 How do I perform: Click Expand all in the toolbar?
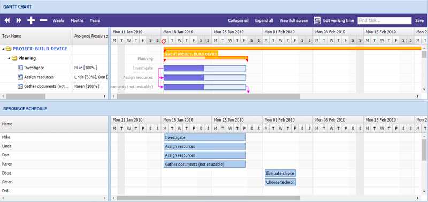(264, 20)
